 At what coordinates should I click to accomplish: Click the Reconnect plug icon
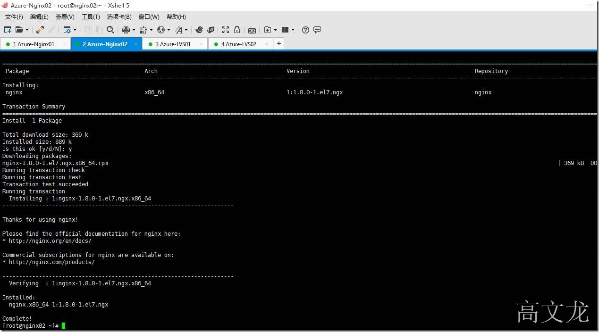[51, 30]
